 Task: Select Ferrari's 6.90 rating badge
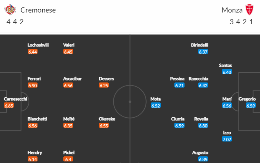click(32, 85)
